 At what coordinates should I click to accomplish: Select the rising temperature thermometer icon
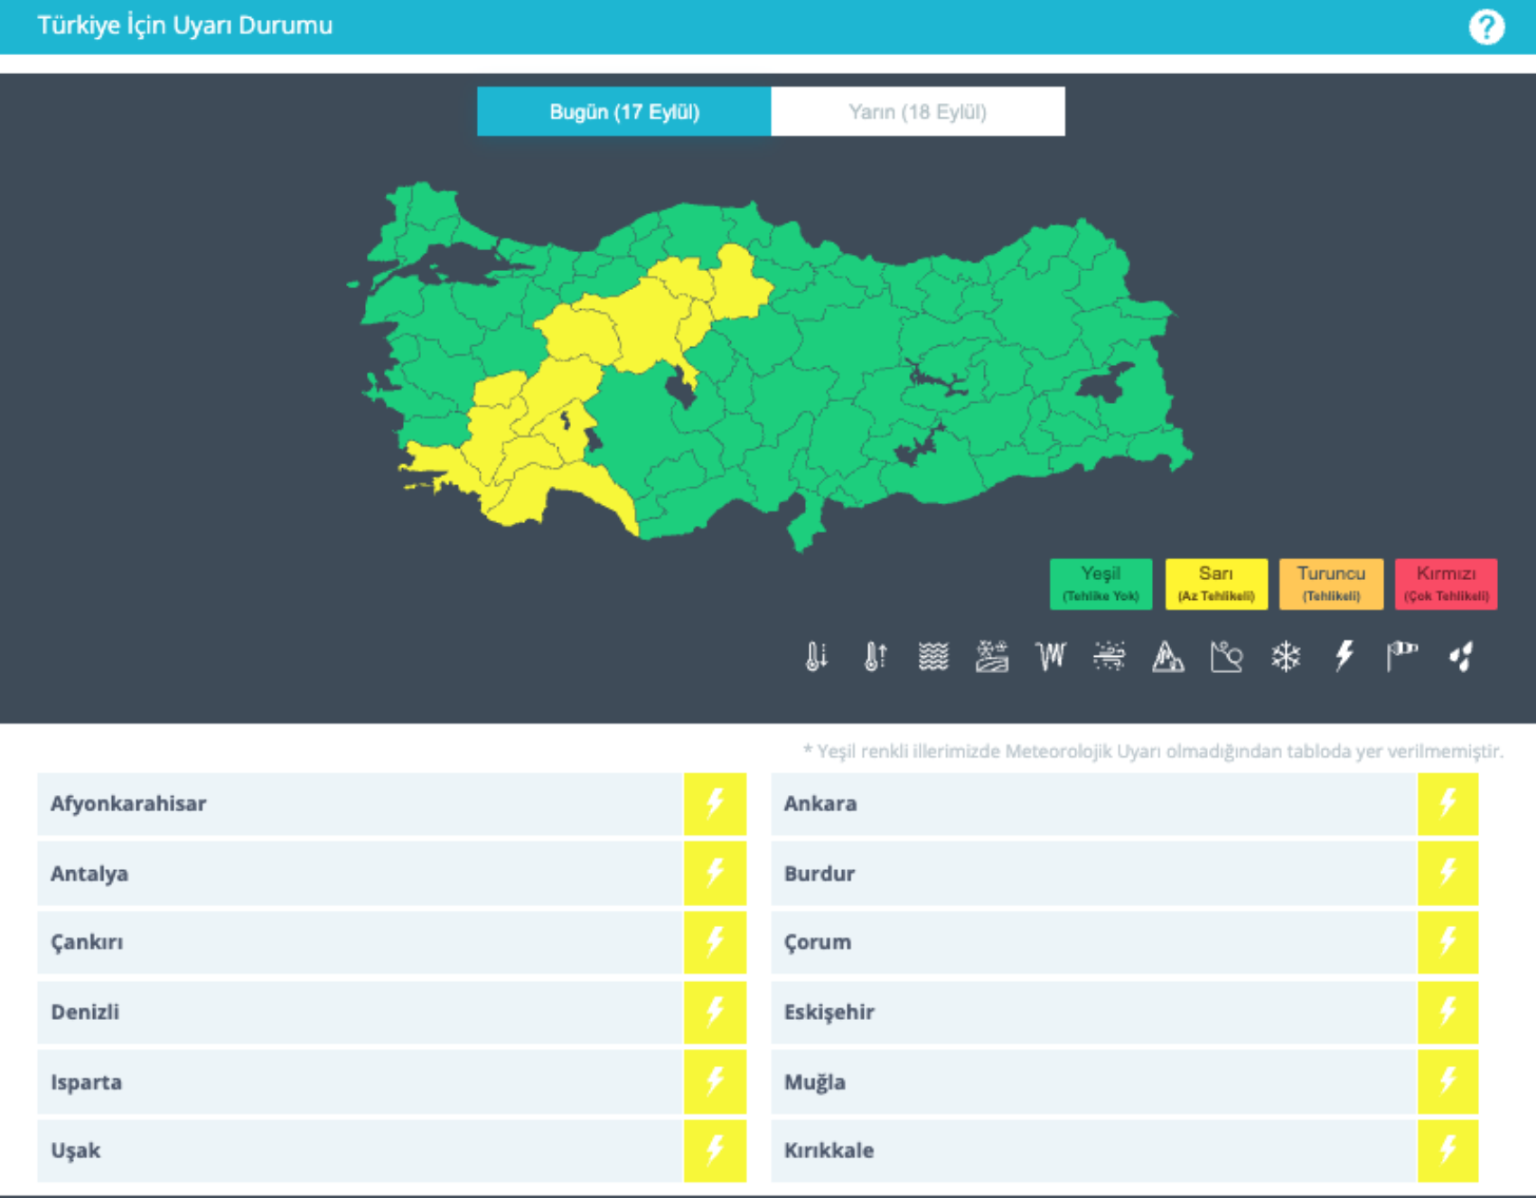(x=875, y=656)
